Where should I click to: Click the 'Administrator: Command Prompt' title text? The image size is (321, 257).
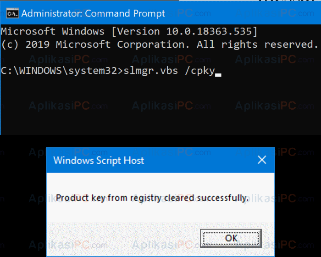(x=93, y=13)
